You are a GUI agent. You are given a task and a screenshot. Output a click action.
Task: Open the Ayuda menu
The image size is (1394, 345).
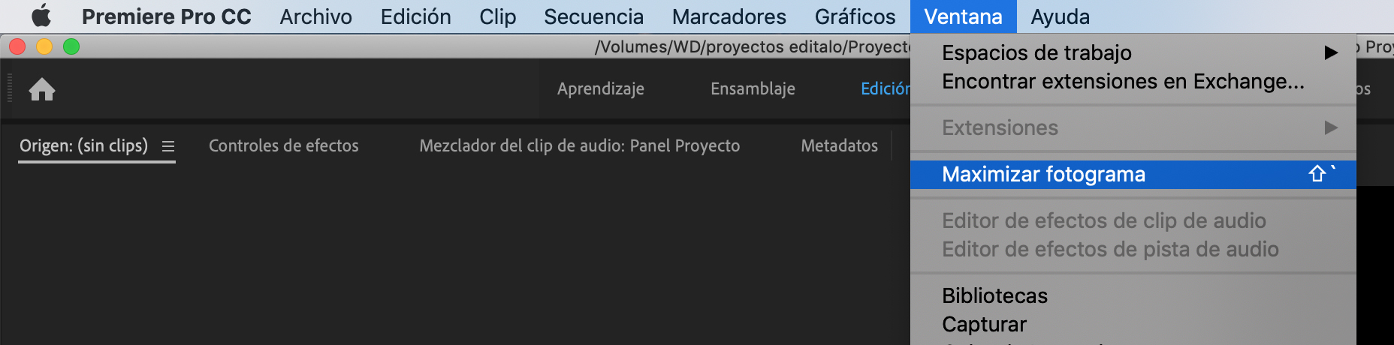[x=1060, y=16]
